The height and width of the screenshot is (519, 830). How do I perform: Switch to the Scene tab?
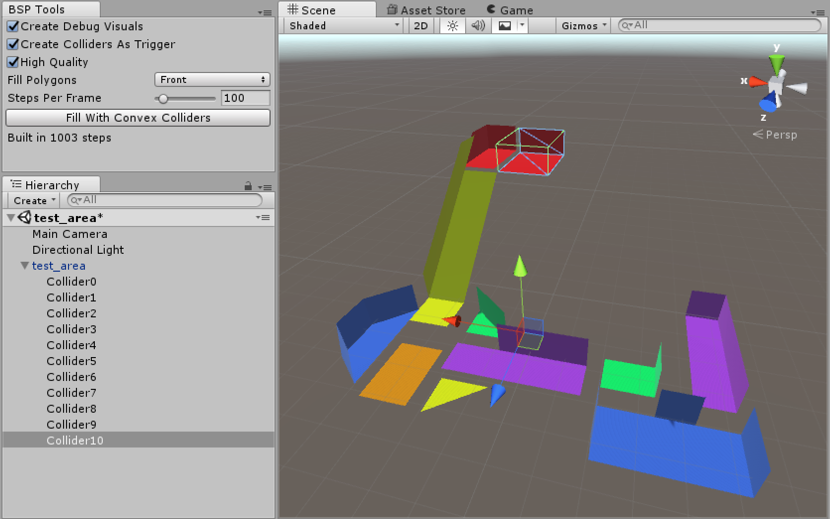tap(327, 9)
